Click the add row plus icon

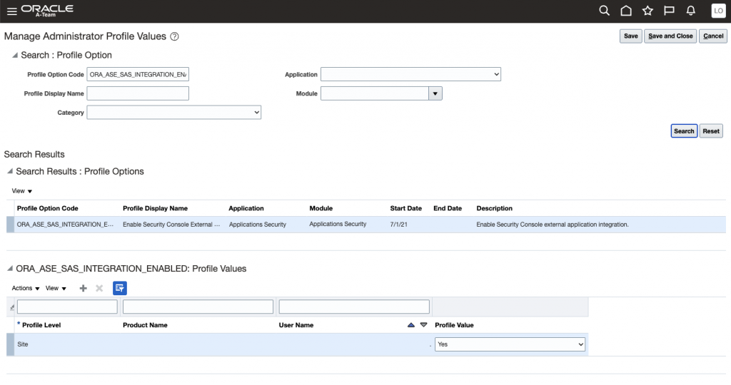coord(83,288)
